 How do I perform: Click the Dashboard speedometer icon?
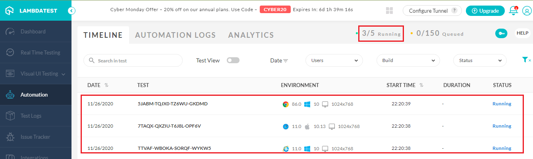click(x=10, y=31)
